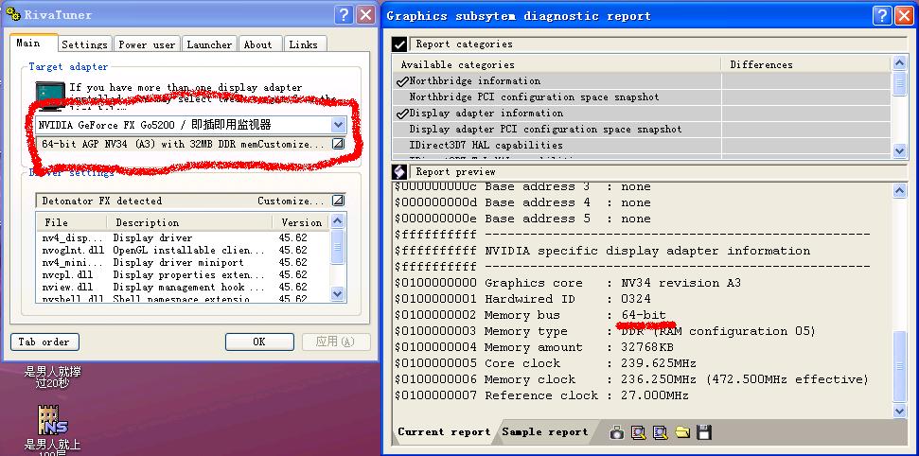
Task: Click the Core clock 239.625MHz line
Action: (x=546, y=363)
